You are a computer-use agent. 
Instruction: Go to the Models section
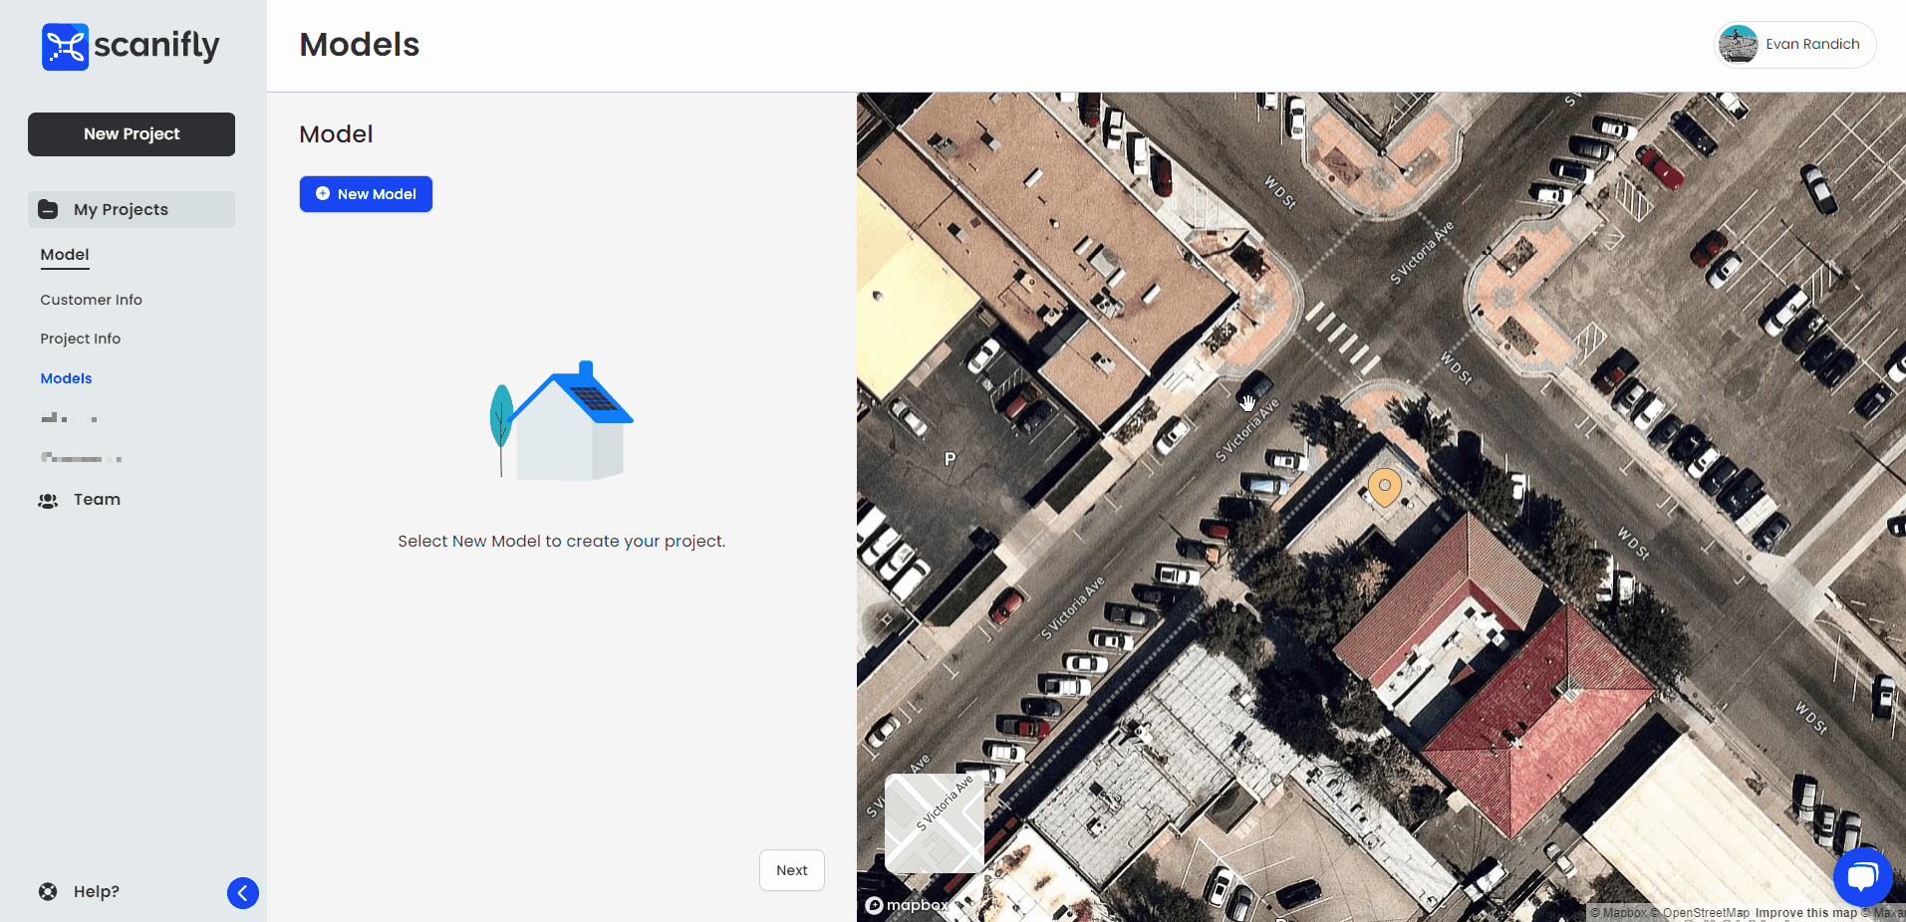point(66,378)
